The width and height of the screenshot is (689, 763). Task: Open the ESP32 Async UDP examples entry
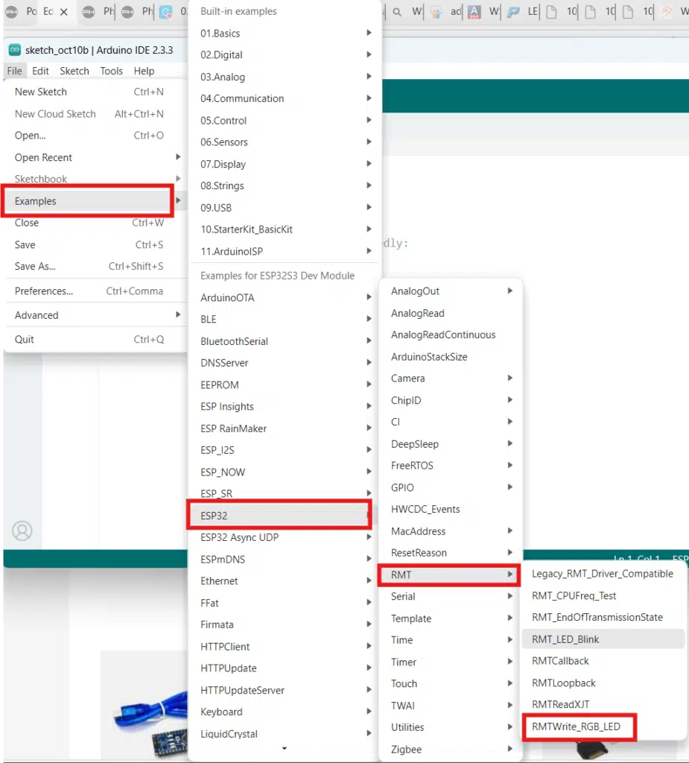[x=285, y=537]
